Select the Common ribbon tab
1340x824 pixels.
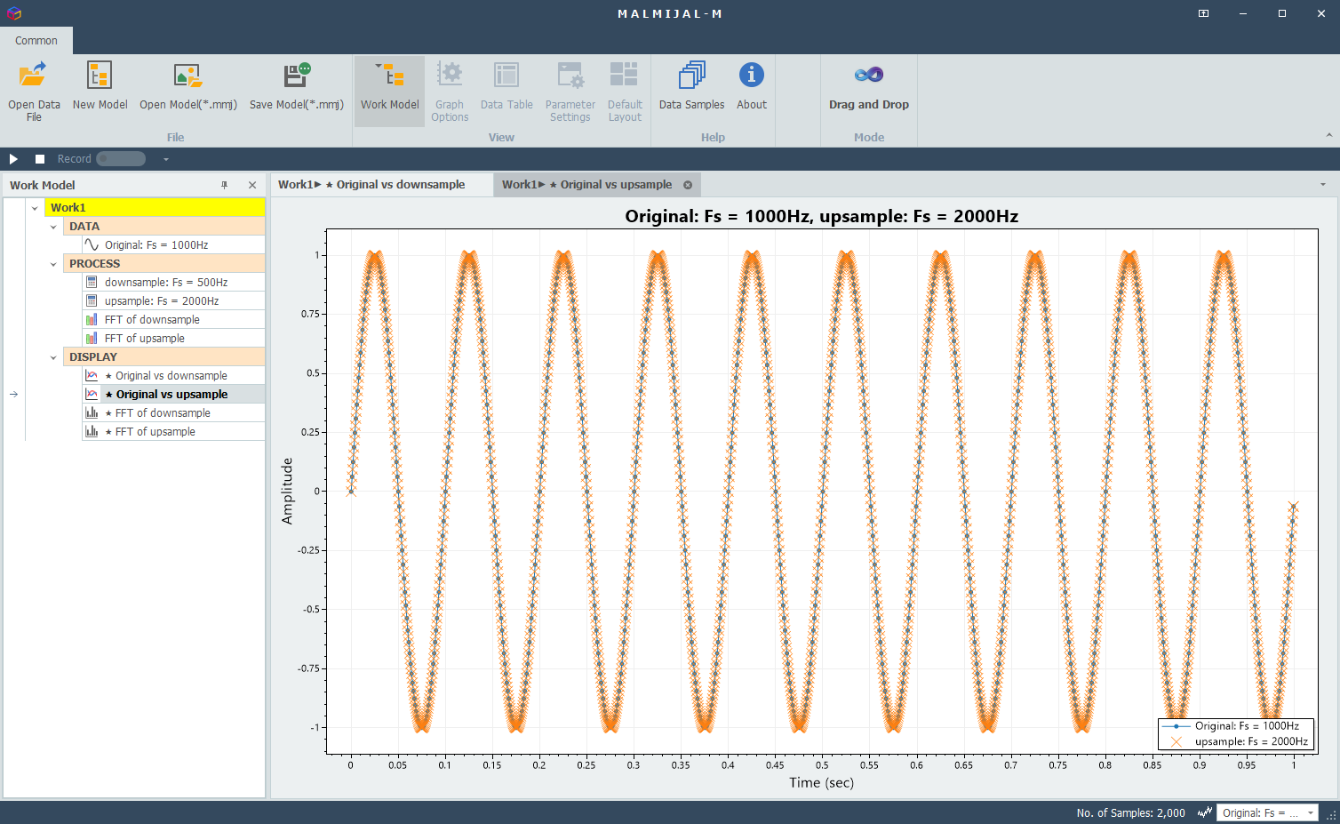coord(36,41)
